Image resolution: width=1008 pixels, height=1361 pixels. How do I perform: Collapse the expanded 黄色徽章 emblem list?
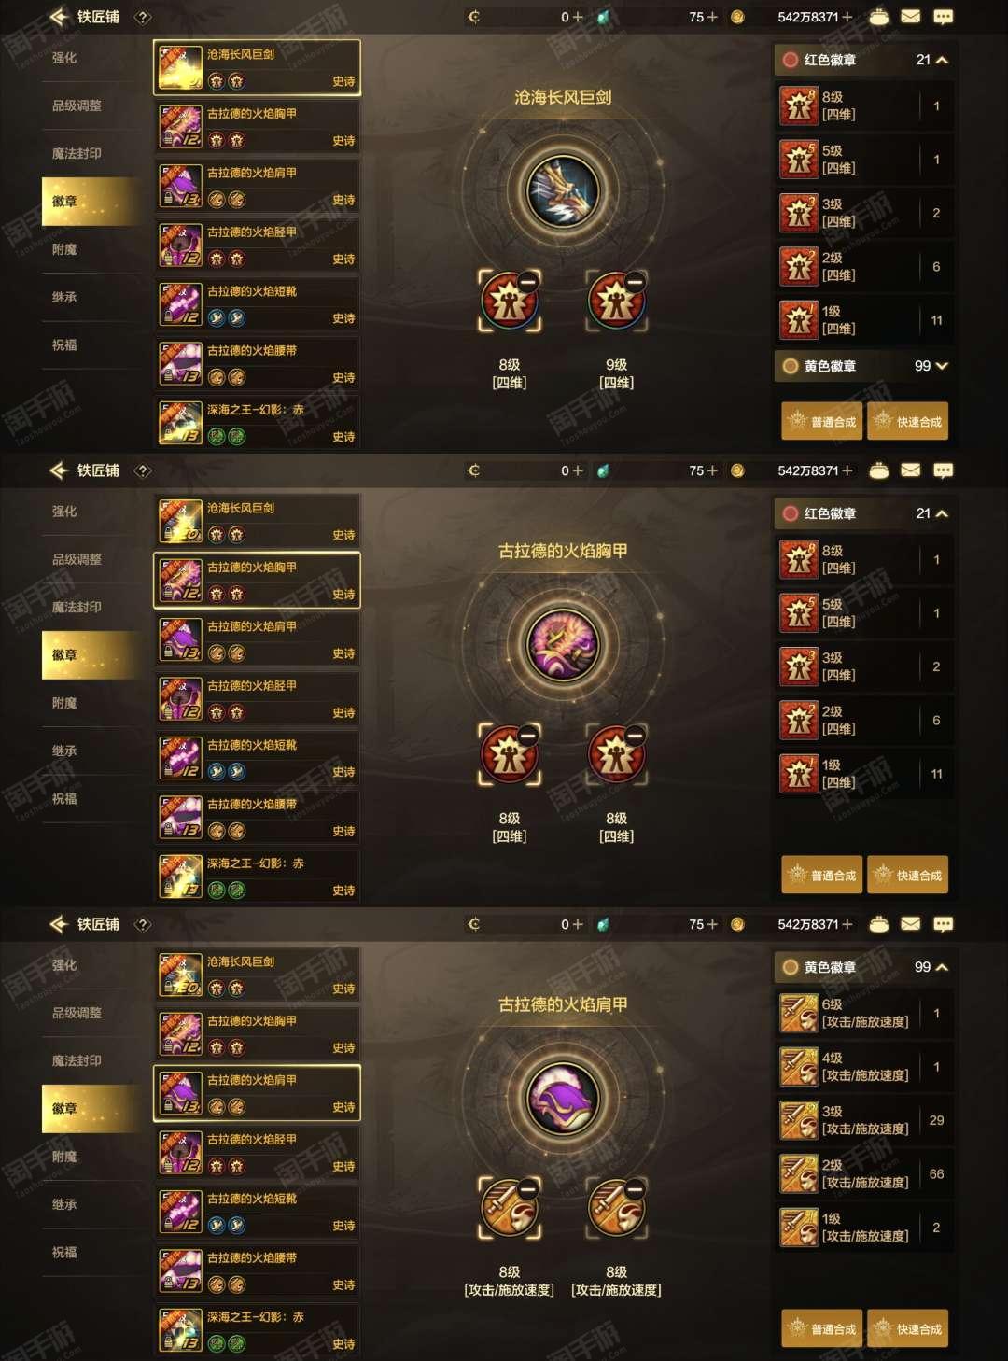pyautogui.click(x=864, y=967)
